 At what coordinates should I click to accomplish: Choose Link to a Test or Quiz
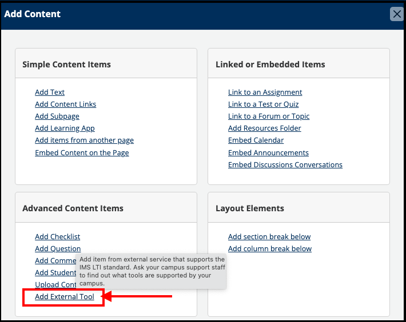point(264,104)
